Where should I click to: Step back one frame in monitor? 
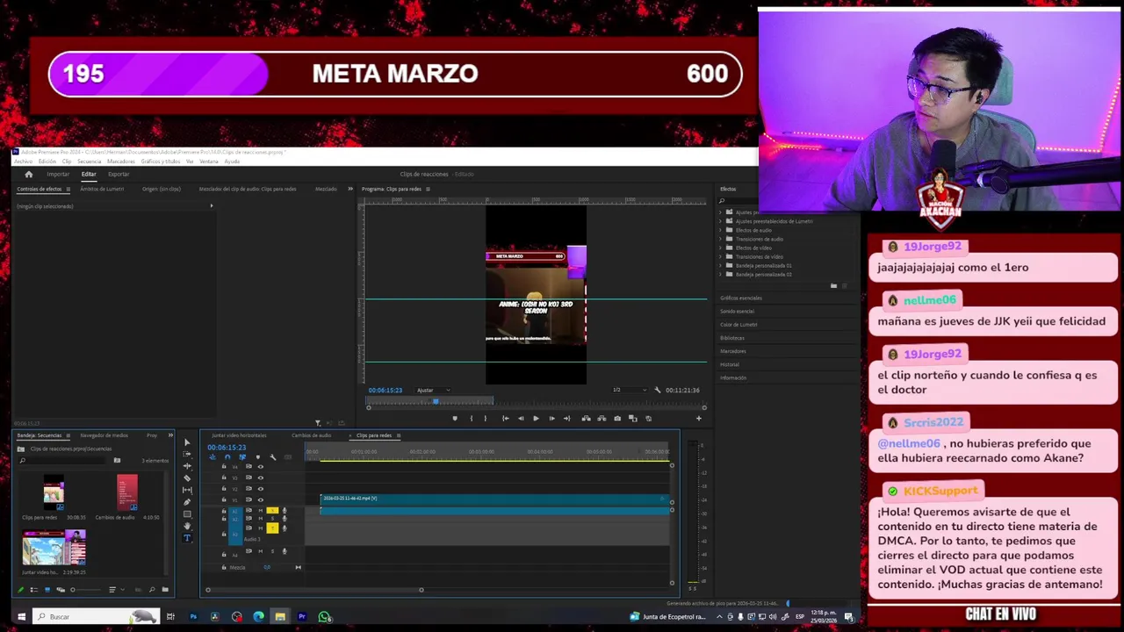click(521, 419)
